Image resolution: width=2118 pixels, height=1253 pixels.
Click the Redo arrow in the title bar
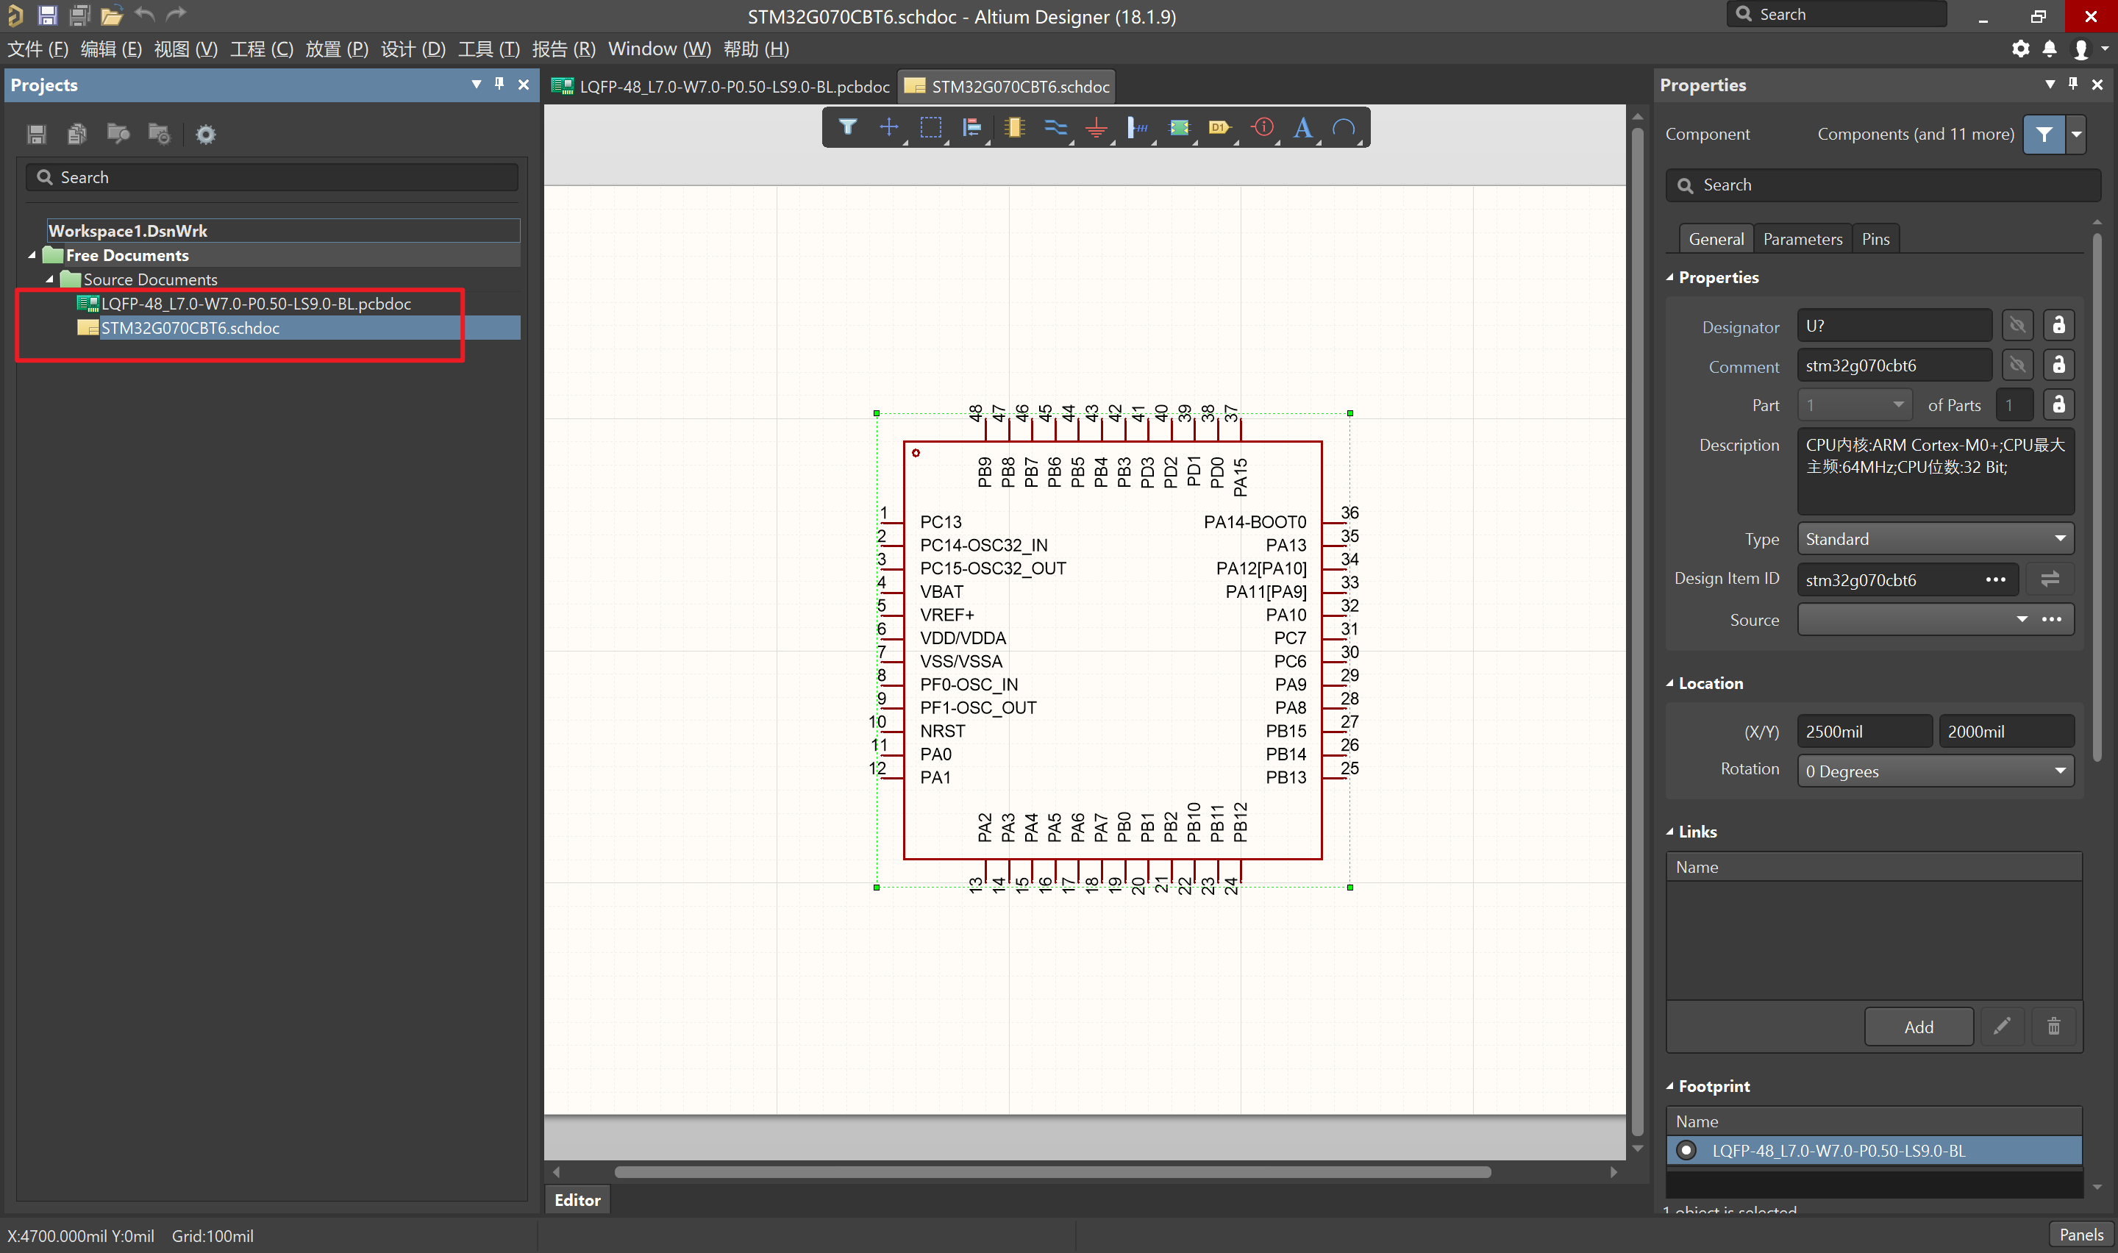176,15
